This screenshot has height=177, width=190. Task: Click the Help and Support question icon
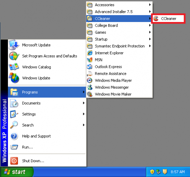click(14, 136)
